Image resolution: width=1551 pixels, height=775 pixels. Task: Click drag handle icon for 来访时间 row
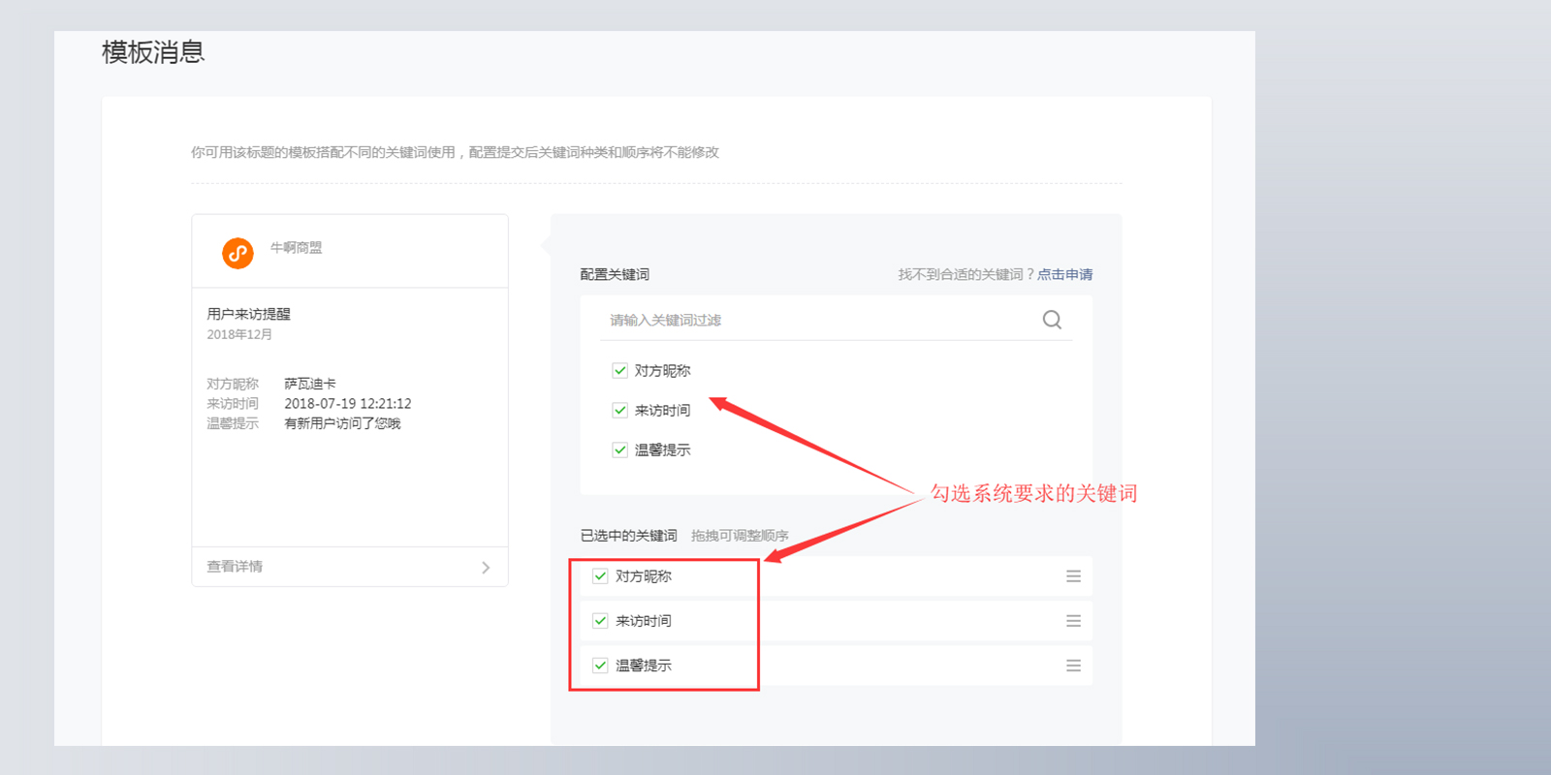[x=1073, y=621]
